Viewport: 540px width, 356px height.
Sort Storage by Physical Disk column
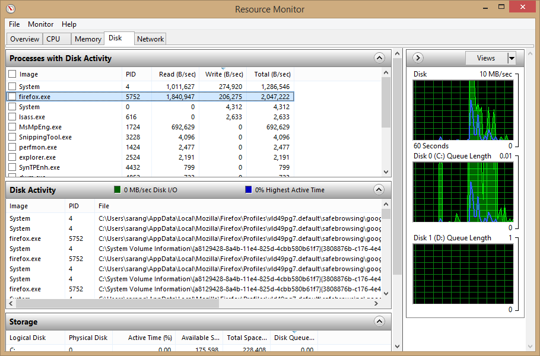[88, 338]
